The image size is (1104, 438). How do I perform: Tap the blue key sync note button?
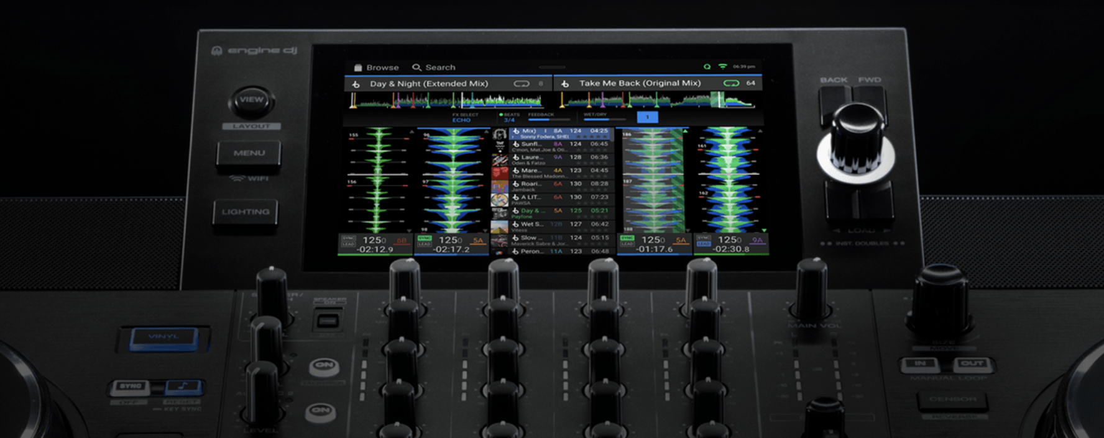[182, 387]
